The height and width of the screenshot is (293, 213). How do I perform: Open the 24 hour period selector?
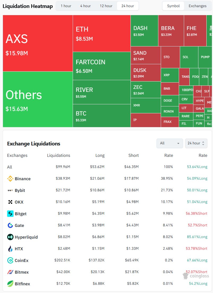point(196,143)
